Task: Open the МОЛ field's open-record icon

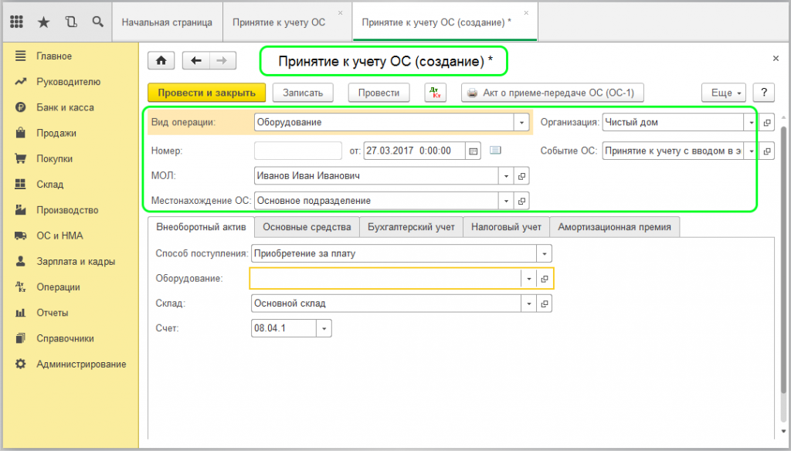Action: coord(522,176)
